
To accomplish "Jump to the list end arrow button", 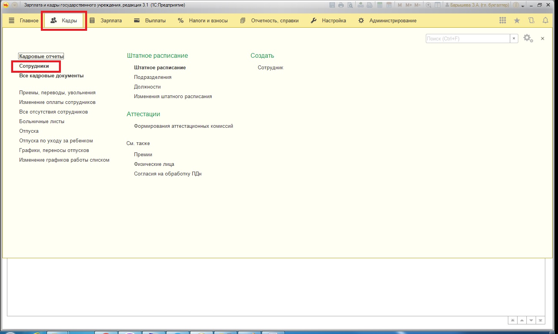I will (541, 320).
